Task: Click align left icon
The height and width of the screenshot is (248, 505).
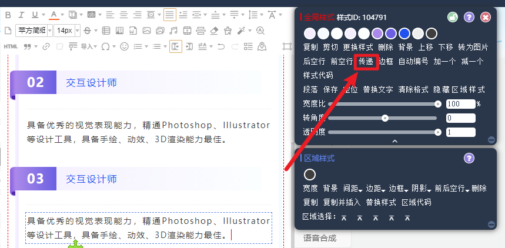Action: click(110, 15)
